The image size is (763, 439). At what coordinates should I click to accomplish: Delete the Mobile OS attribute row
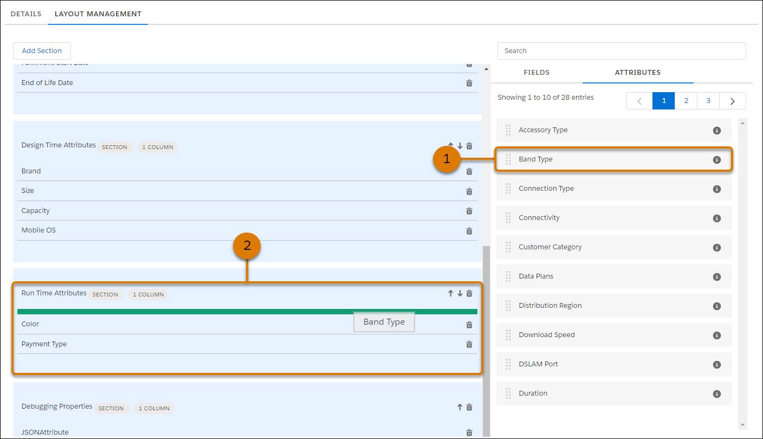tap(469, 230)
